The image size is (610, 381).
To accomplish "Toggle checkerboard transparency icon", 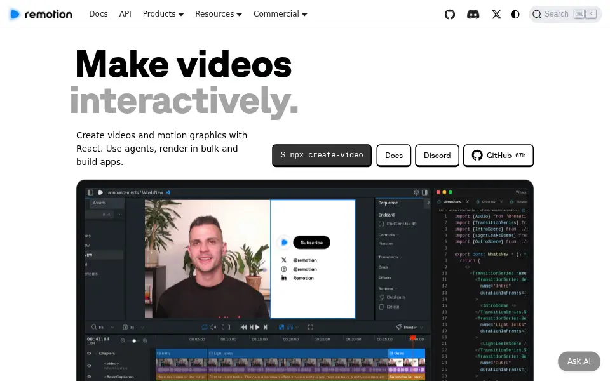I will (281, 328).
